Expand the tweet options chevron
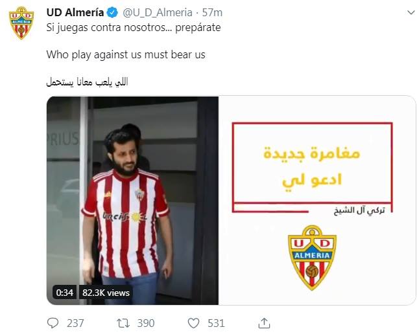Viewport: 417px width, 336px height. 411,12
